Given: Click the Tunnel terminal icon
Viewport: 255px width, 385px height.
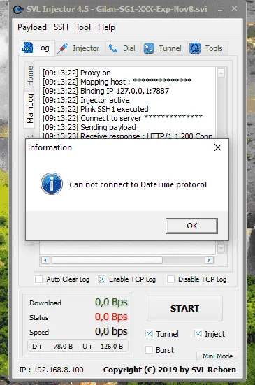Looking at the screenshot, I should click(x=149, y=48).
